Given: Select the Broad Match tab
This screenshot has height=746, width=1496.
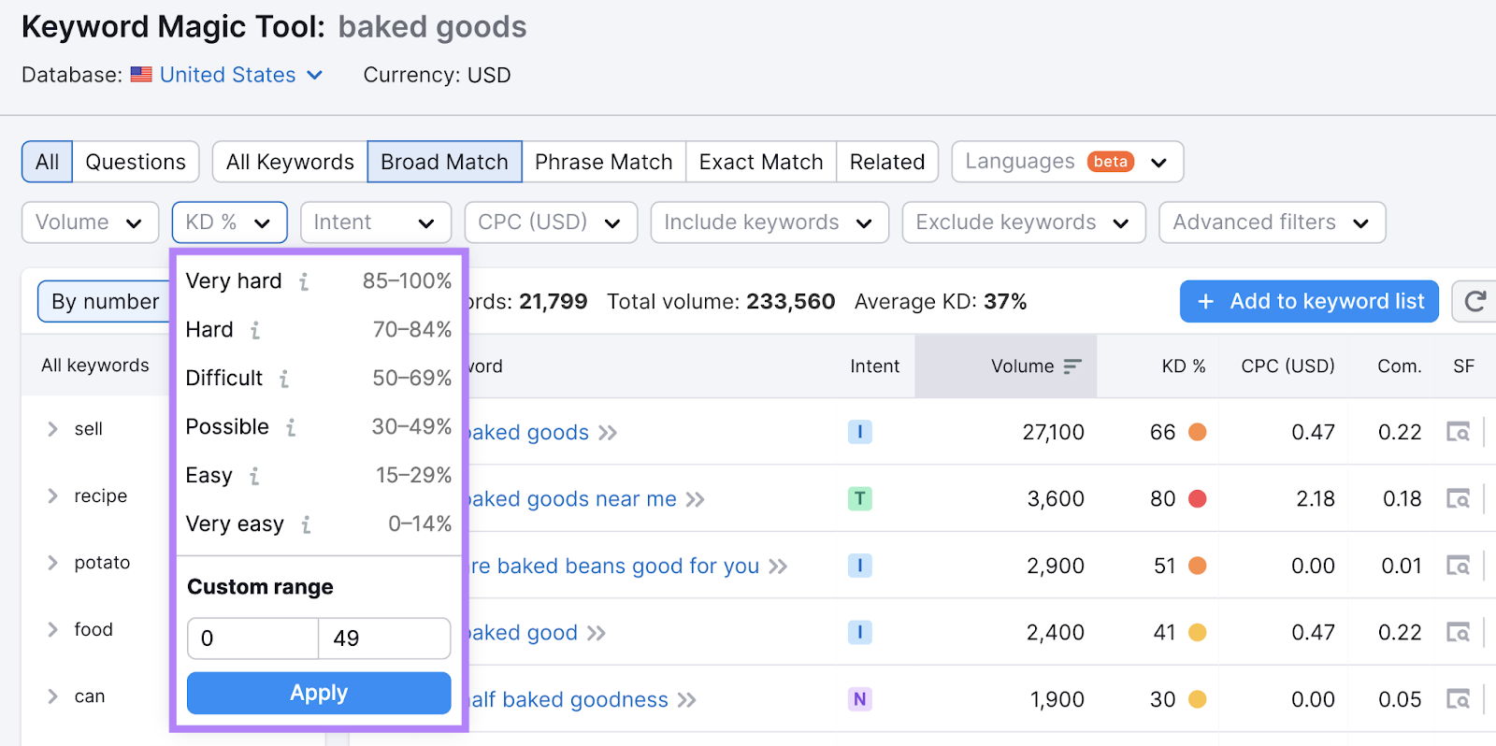Looking at the screenshot, I should 444,162.
